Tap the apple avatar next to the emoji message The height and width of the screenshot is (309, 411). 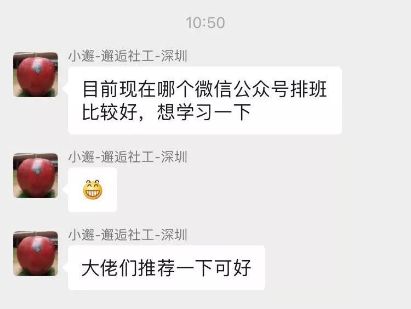(x=36, y=176)
